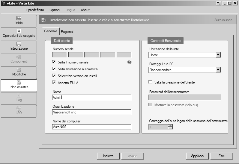
Task: Decrease the auto-logon count spinner
Action: pyautogui.click(x=170, y=128)
